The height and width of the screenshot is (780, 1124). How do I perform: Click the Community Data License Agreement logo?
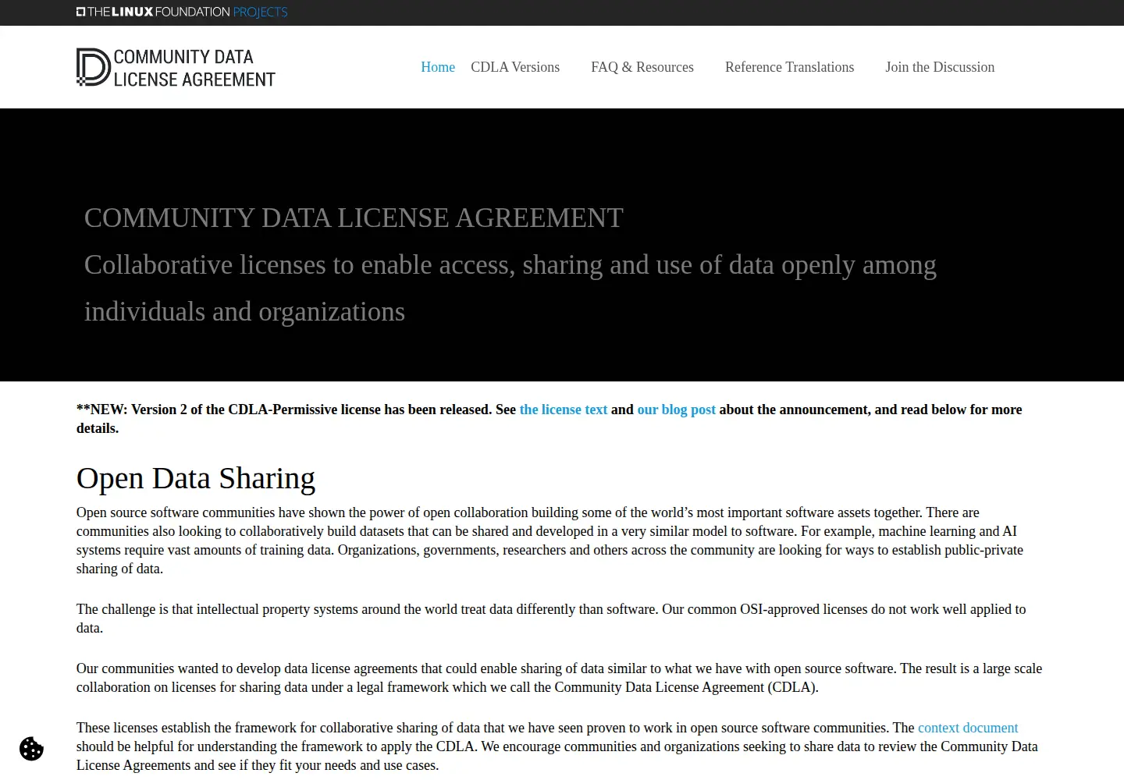click(x=176, y=67)
